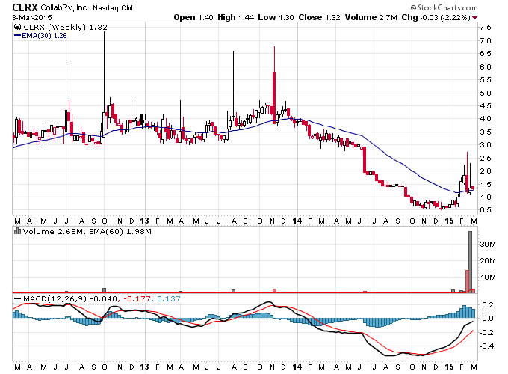Click the '14' year marker below price chart
Image resolution: width=508 pixels, height=374 pixels.
click(x=297, y=221)
